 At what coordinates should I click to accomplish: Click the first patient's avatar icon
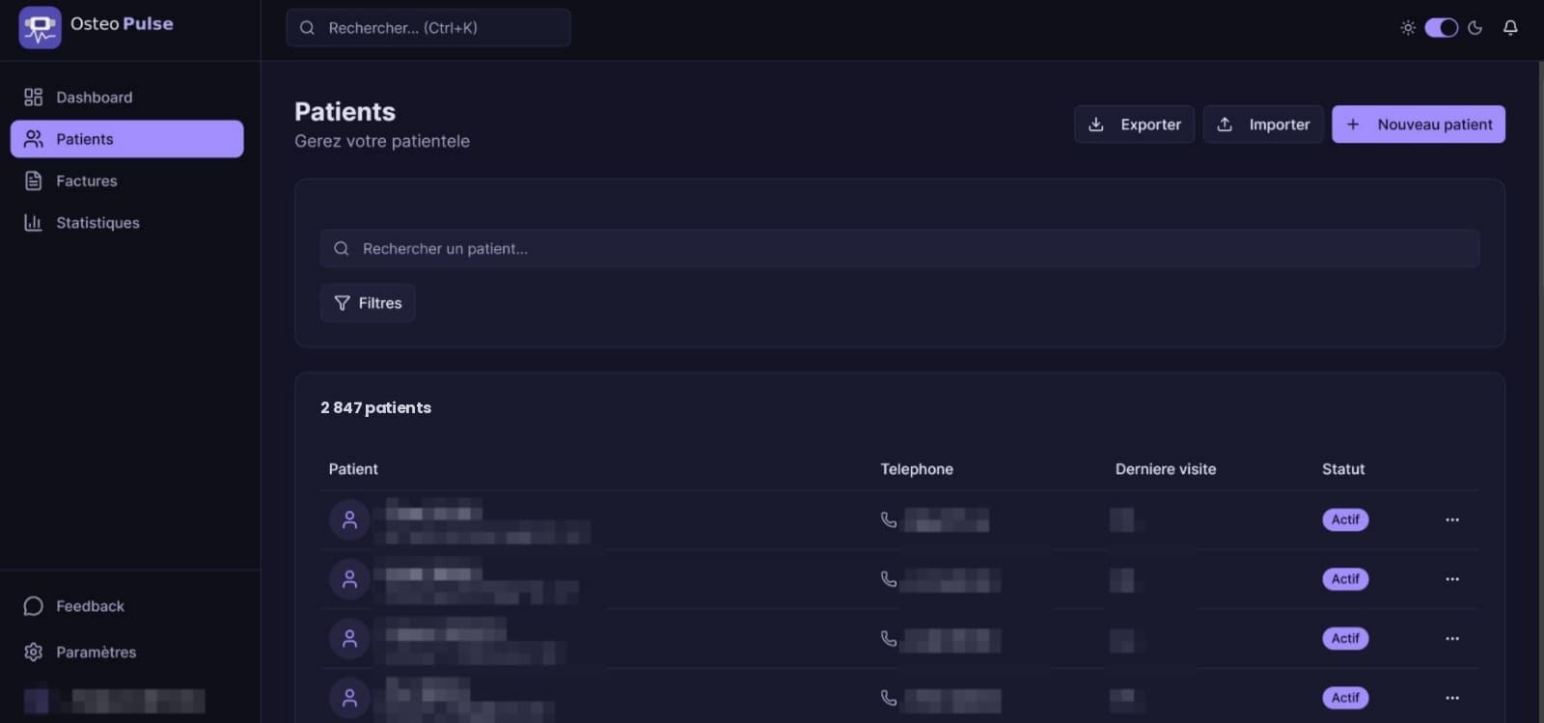point(349,520)
